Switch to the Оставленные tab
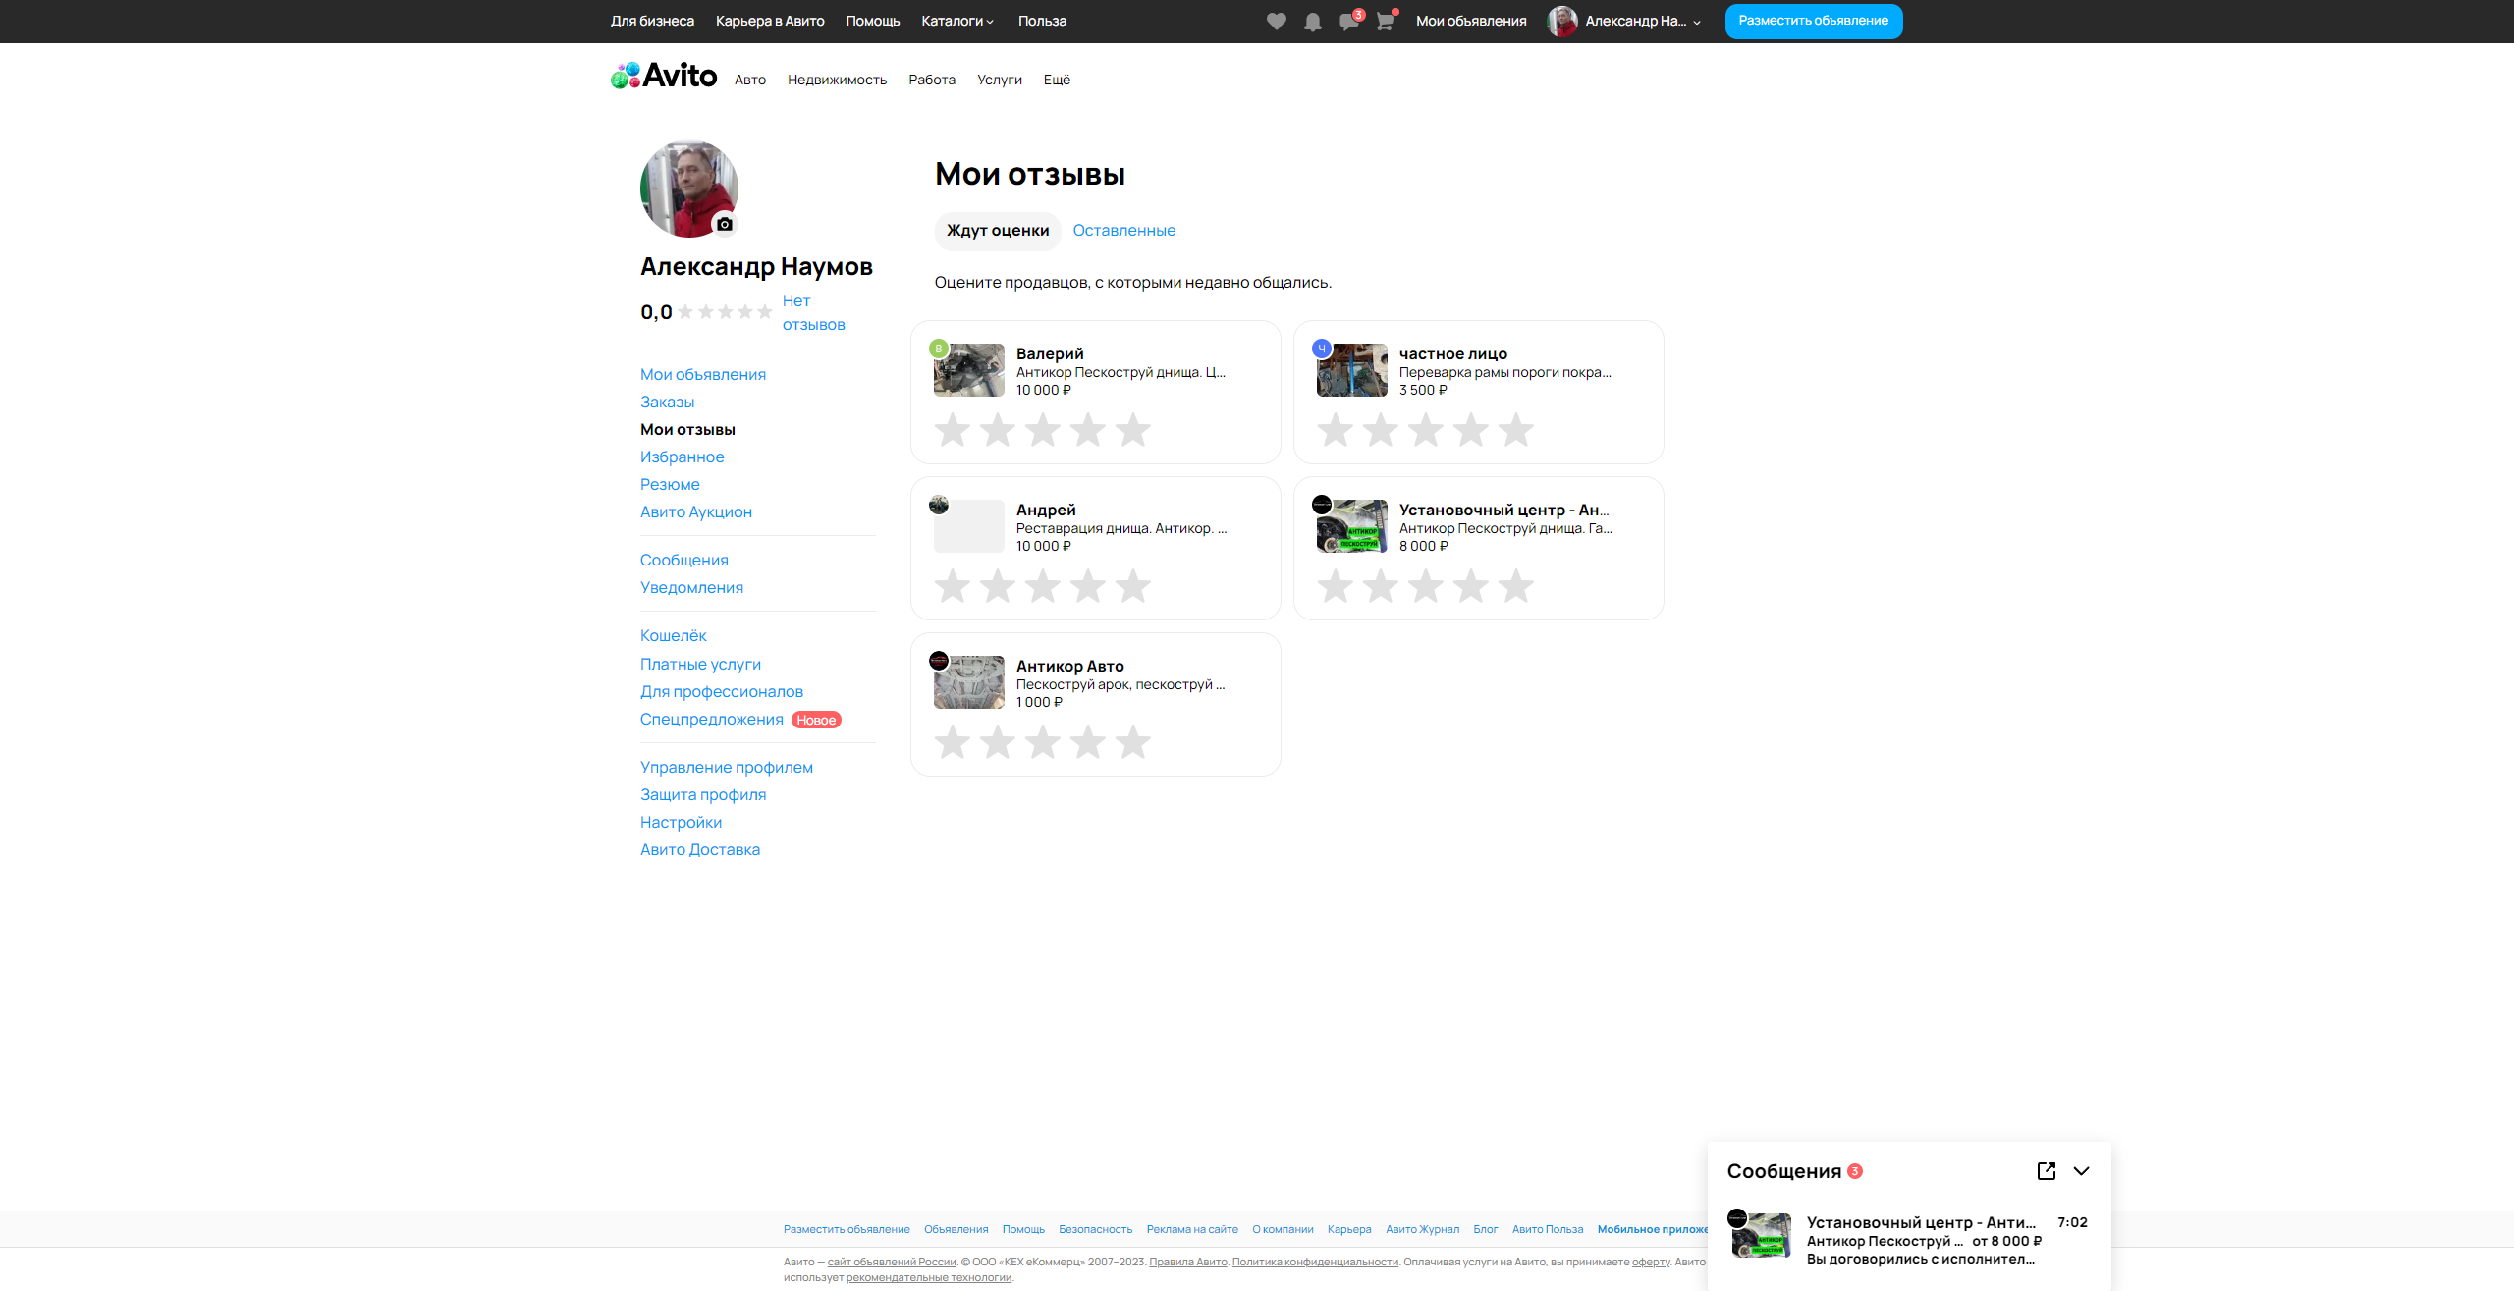The width and height of the screenshot is (2514, 1291). pos(1123,230)
